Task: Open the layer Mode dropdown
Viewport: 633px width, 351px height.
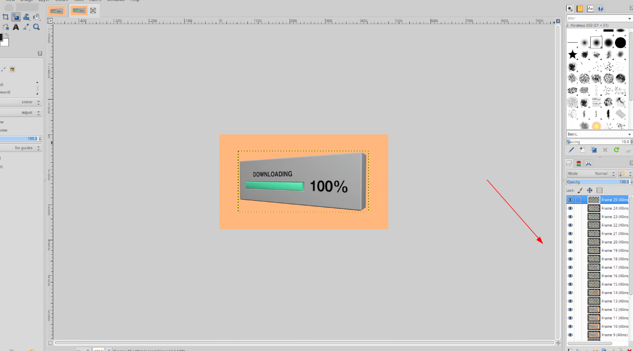Action: [601, 173]
